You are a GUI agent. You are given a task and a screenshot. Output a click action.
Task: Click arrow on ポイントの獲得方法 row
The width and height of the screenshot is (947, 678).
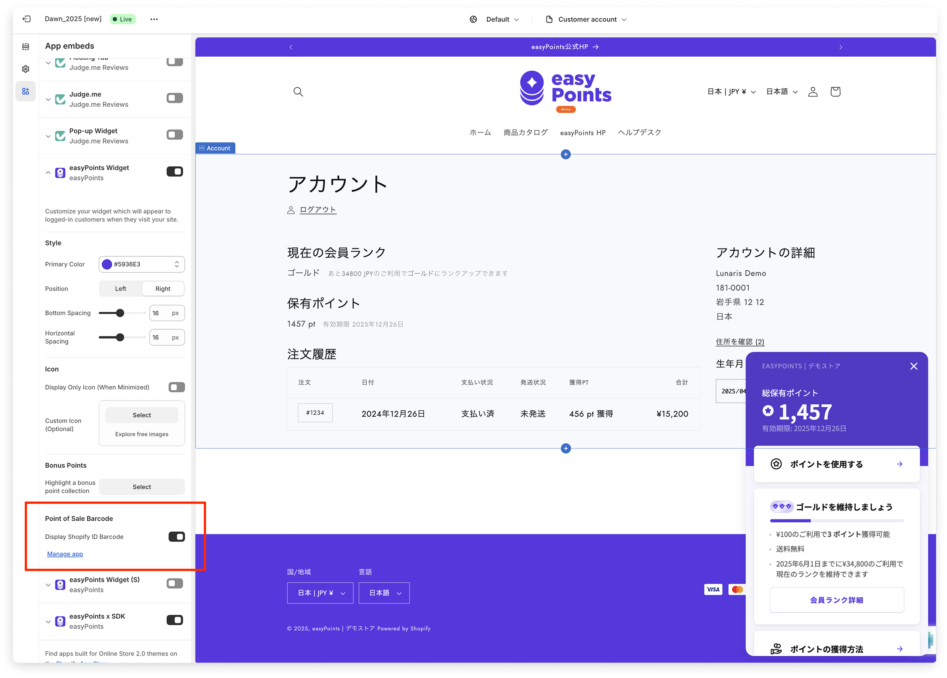(900, 648)
